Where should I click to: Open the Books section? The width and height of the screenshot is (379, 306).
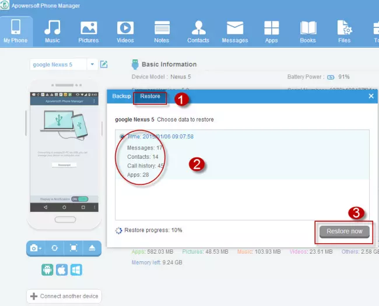(308, 31)
